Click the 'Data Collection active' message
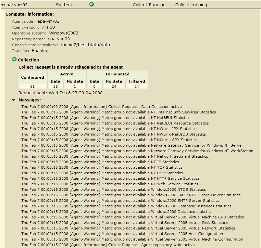261x248 pixels. click(x=102, y=107)
